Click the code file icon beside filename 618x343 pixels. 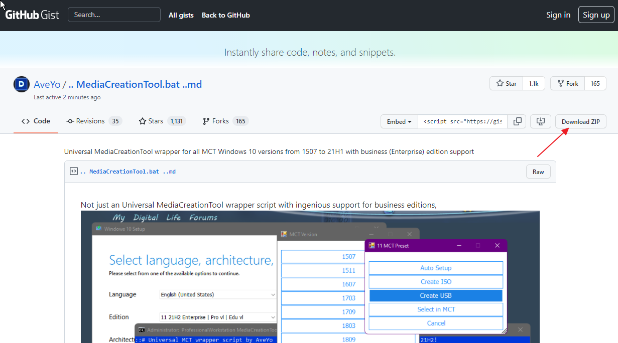pyautogui.click(x=73, y=171)
